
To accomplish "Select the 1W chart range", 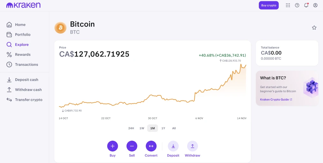I will pos(142,128).
